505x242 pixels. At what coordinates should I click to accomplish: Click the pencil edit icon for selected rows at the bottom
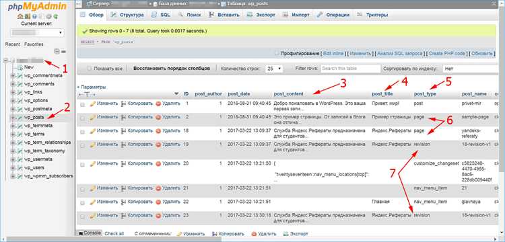tap(180, 234)
